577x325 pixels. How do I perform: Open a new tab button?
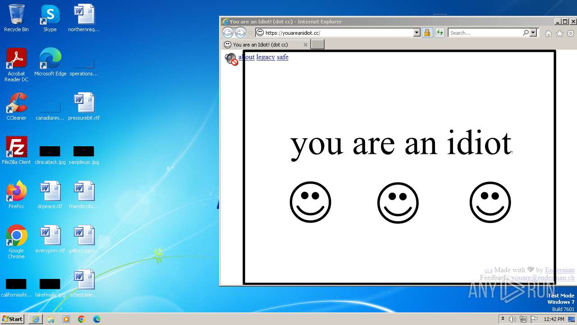(x=318, y=44)
